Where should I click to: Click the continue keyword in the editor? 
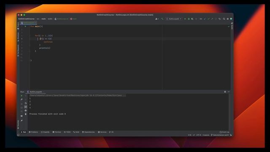48,42
